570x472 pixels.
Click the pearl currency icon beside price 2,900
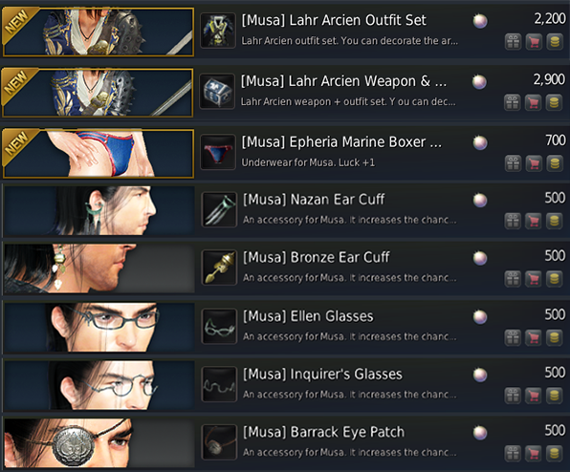[x=479, y=82]
